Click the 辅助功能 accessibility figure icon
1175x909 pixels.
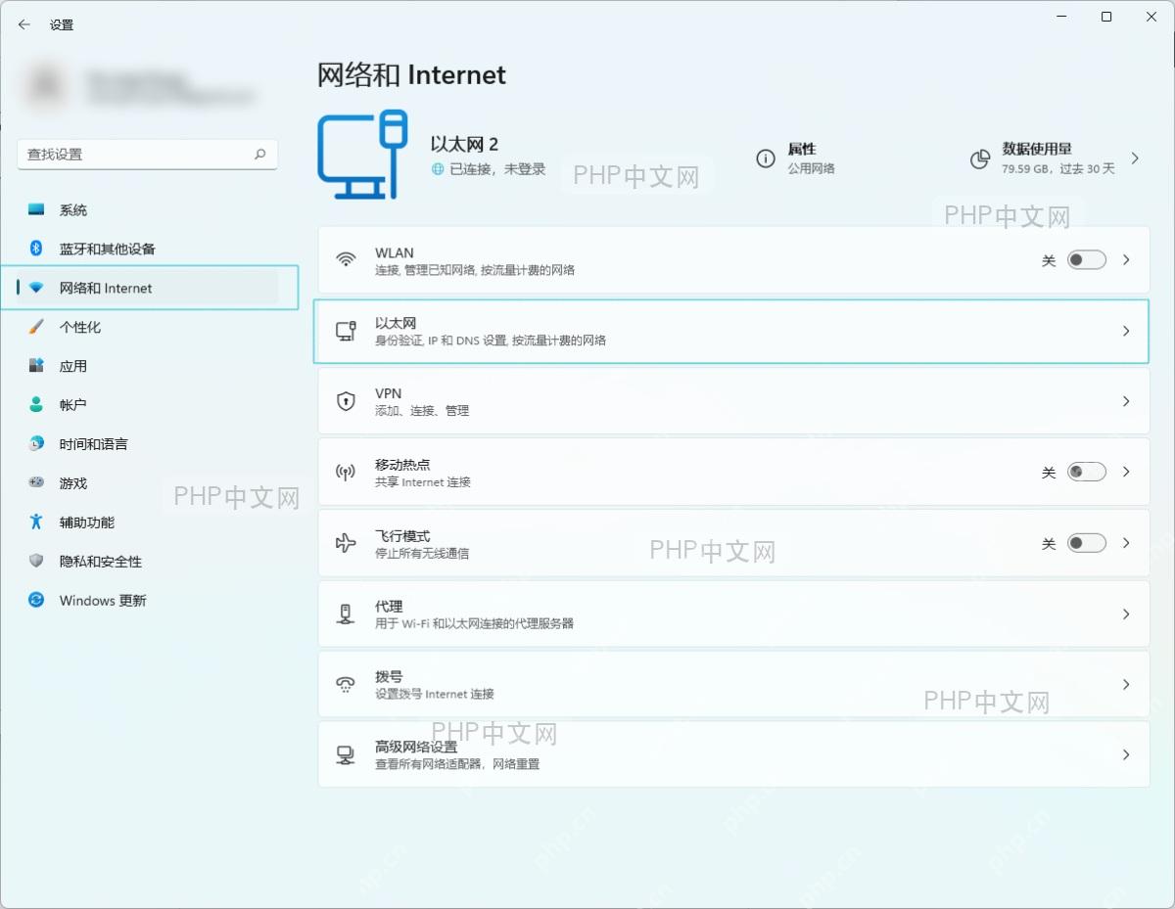pos(36,522)
